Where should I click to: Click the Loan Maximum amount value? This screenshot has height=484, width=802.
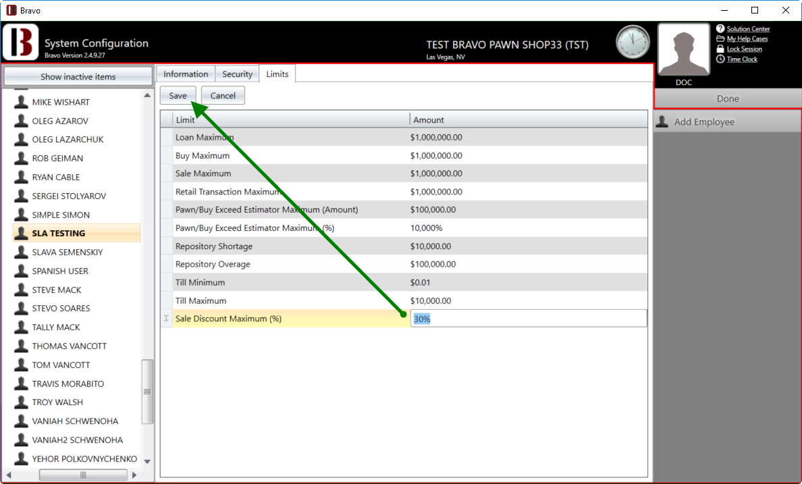point(436,137)
